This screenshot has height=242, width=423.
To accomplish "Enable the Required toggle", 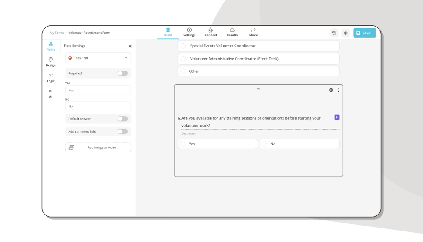I will tap(122, 73).
